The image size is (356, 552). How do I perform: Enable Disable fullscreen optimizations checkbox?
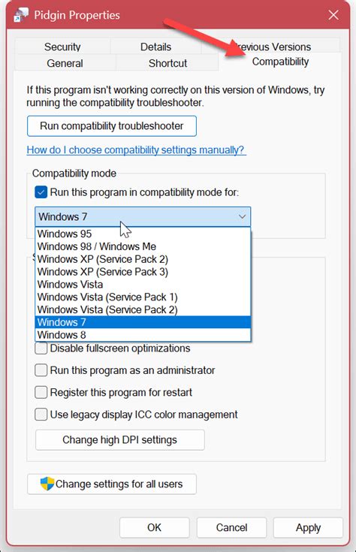pyautogui.click(x=41, y=348)
